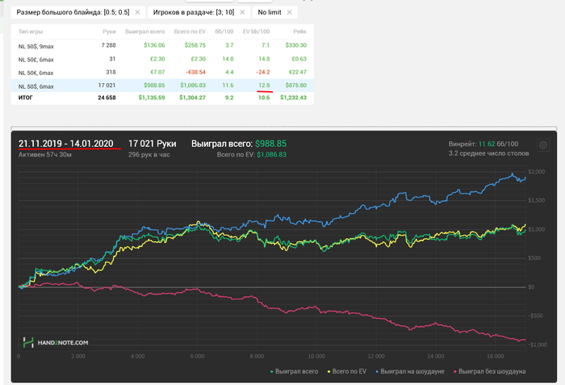The width and height of the screenshot is (565, 385).
Task: Sort by 'Рейк' column header
Action: point(299,31)
